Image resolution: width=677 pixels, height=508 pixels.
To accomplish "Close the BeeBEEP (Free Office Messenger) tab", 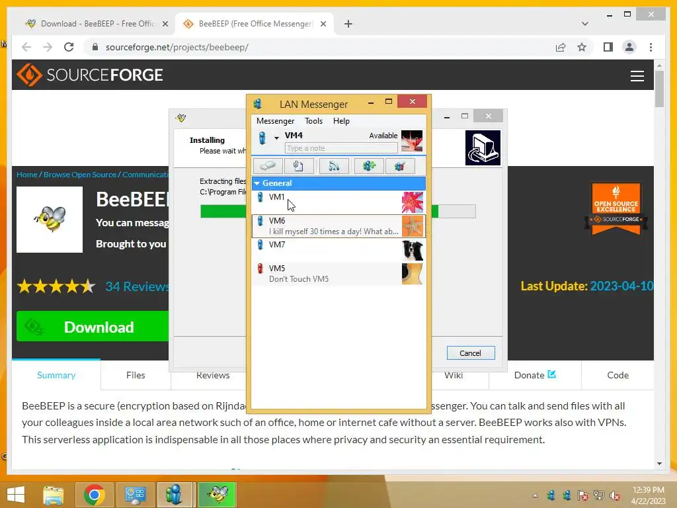I will 323,24.
